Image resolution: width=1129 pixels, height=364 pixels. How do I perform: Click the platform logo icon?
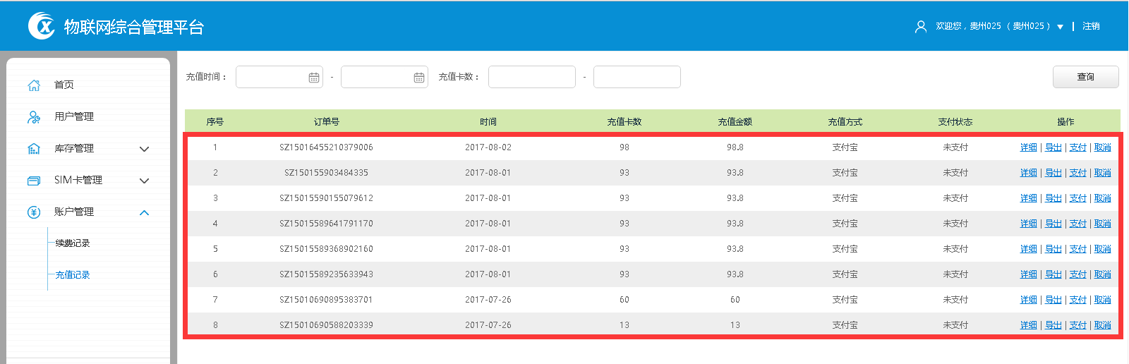[x=42, y=26]
